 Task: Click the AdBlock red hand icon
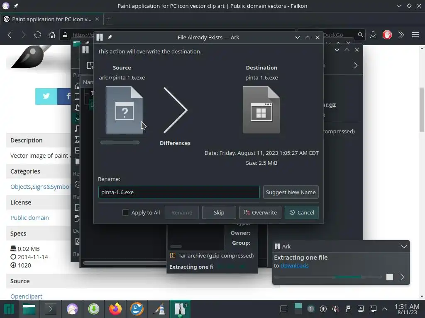[387, 35]
